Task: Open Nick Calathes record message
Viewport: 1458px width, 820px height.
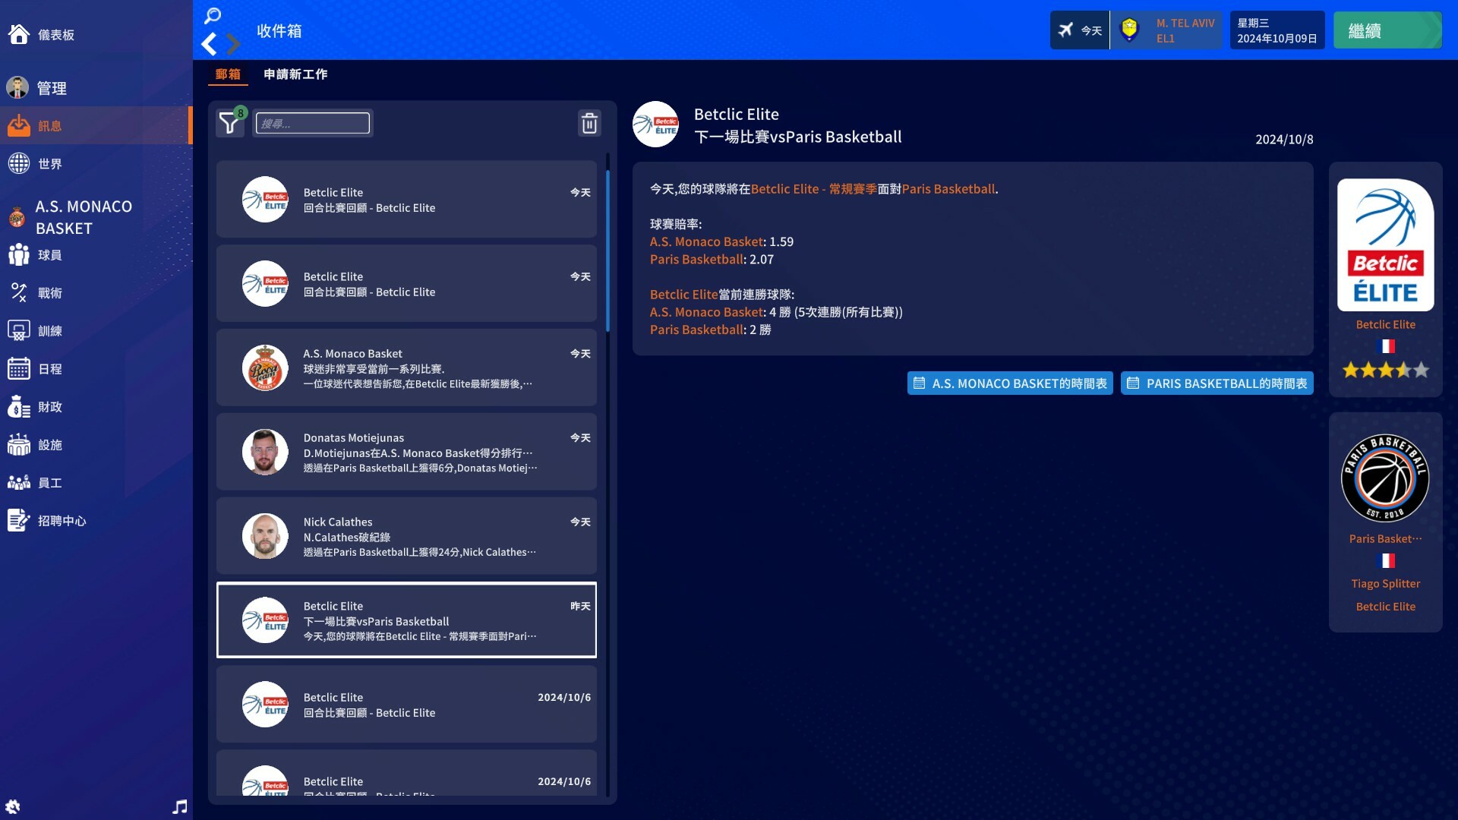Action: [x=406, y=536]
